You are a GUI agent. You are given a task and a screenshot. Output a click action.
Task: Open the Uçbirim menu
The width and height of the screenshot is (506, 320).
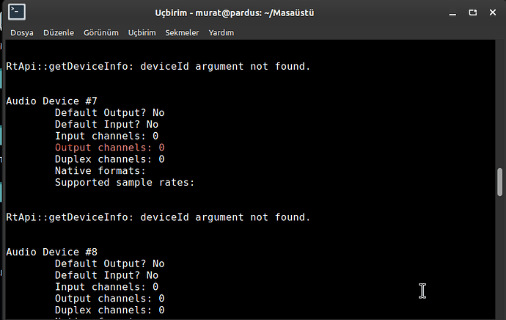pyautogui.click(x=142, y=33)
